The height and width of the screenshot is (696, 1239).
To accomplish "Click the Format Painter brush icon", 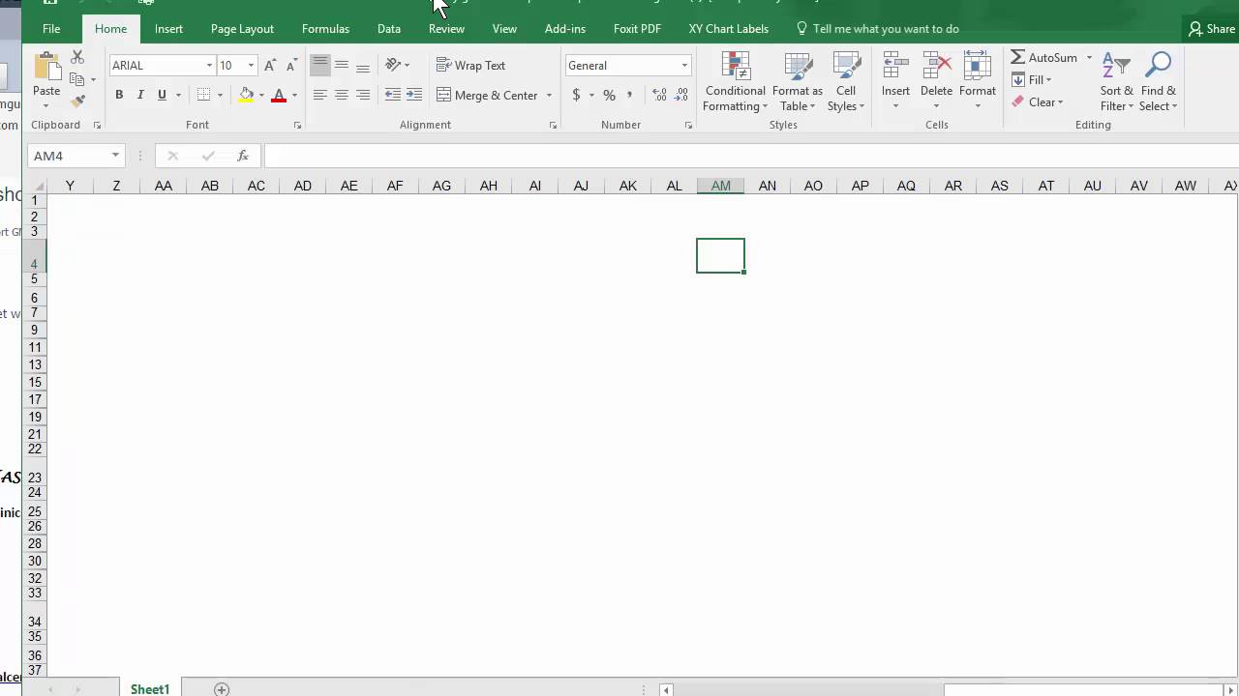I will pyautogui.click(x=77, y=101).
